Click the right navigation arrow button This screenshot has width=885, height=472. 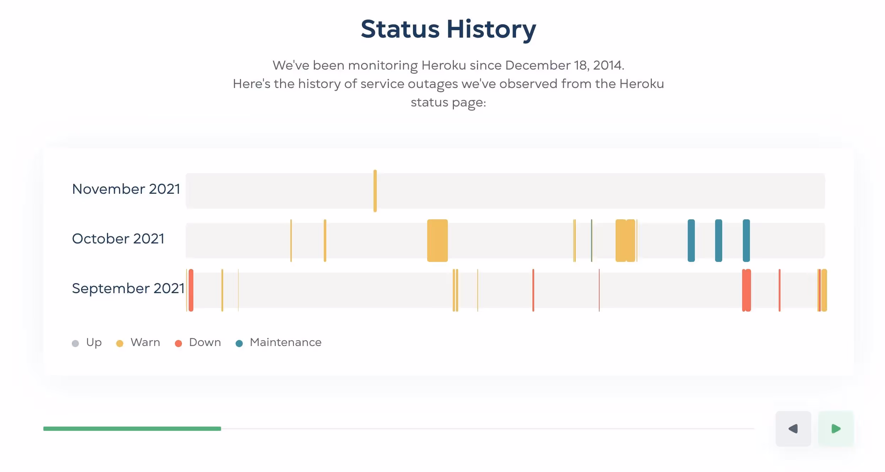(x=836, y=428)
